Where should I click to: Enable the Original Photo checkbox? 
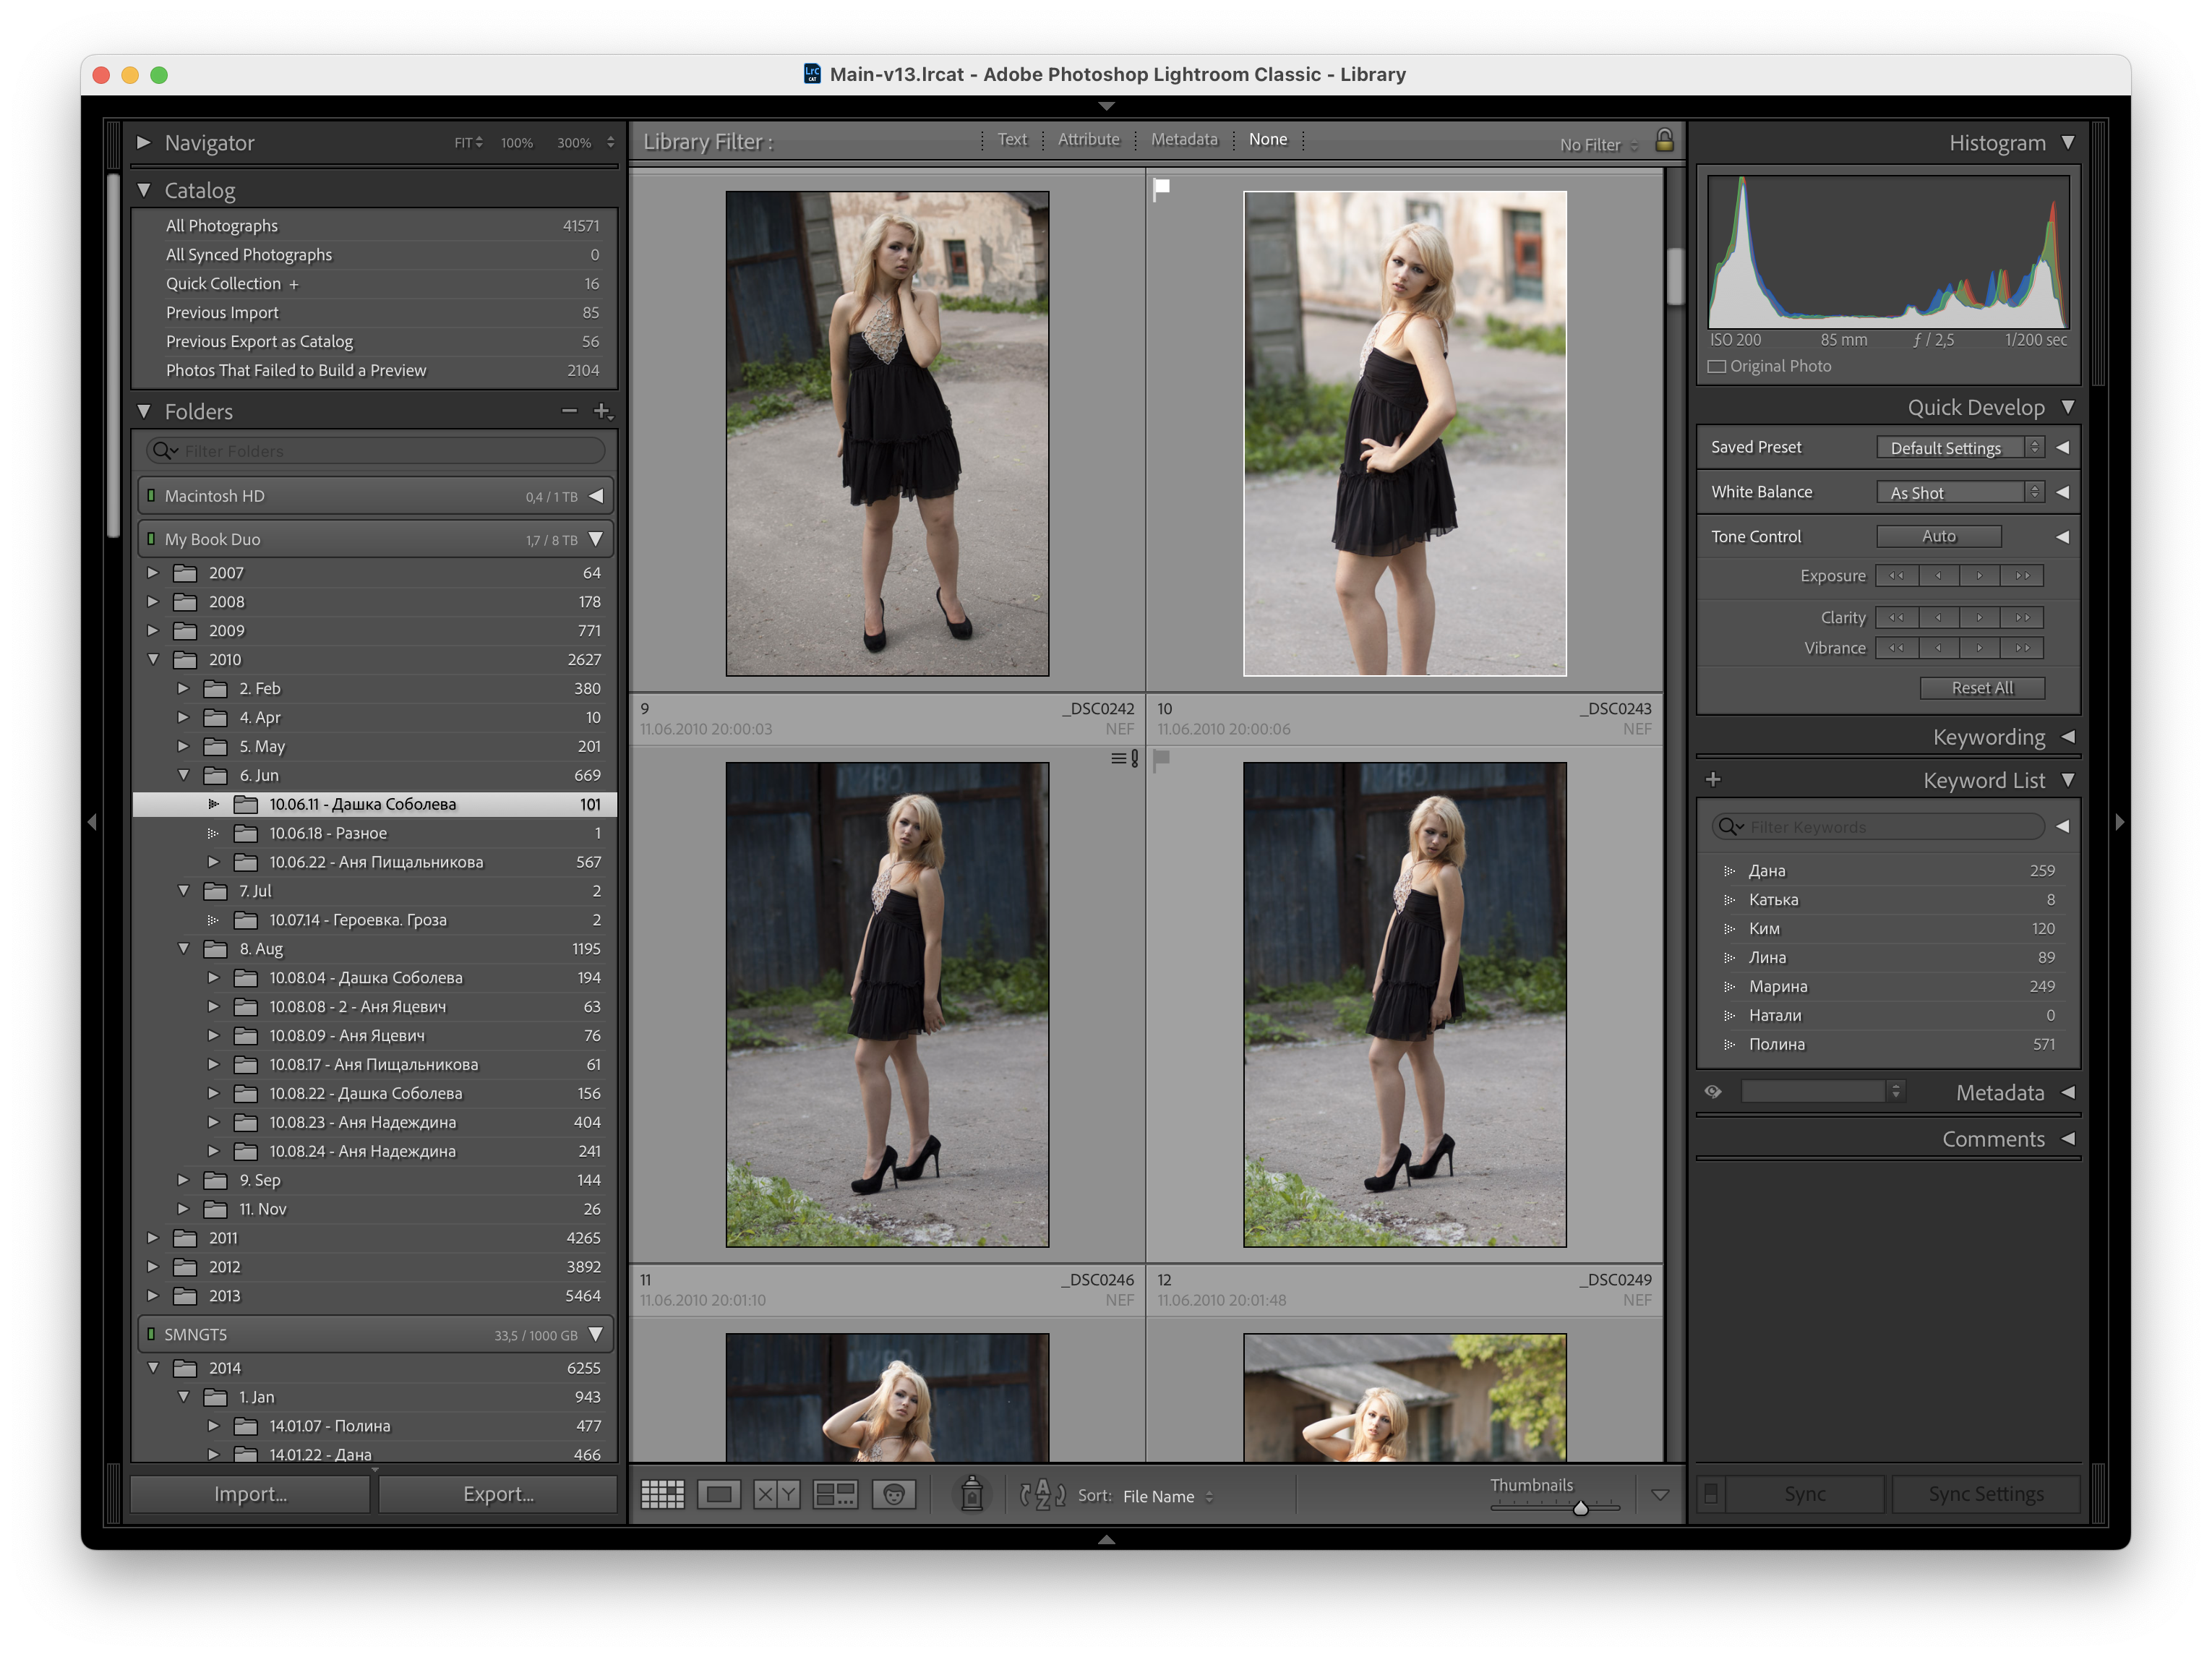[x=1717, y=366]
